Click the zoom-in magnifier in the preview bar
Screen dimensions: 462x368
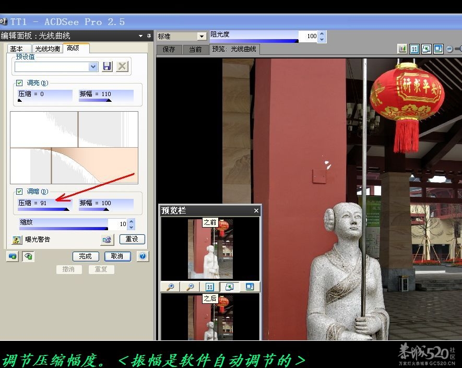point(171,287)
